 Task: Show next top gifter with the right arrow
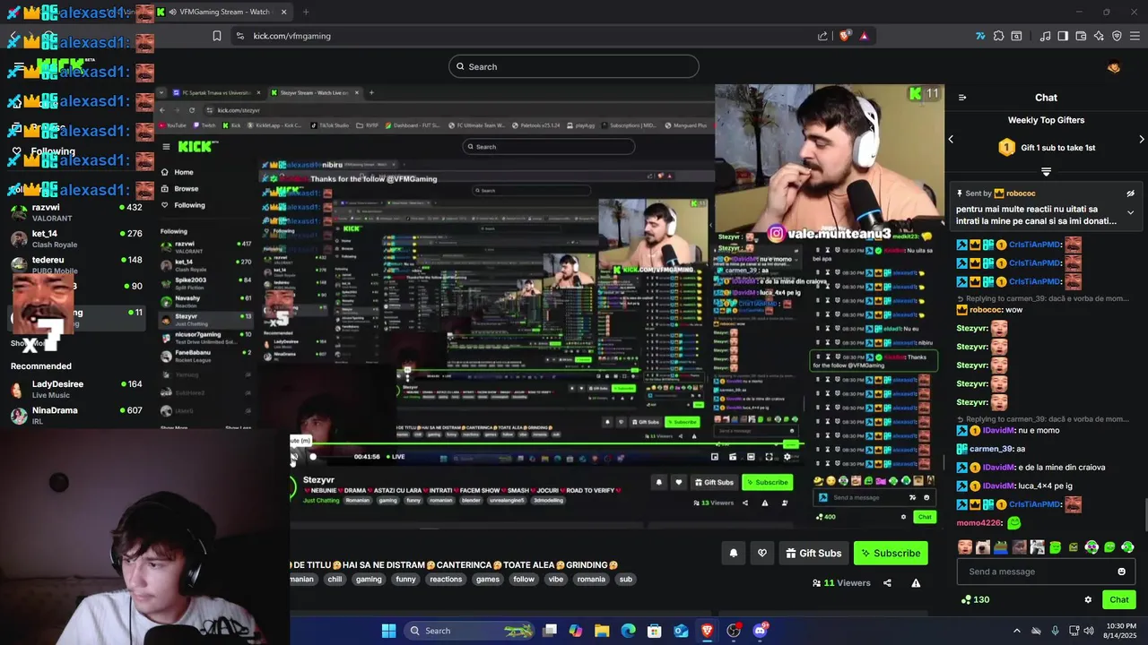pyautogui.click(x=1141, y=140)
